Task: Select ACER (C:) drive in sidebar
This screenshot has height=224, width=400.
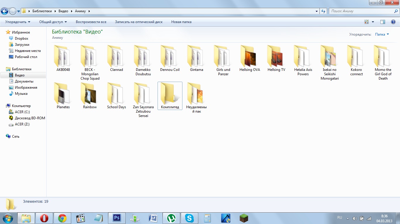Action: [22, 112]
